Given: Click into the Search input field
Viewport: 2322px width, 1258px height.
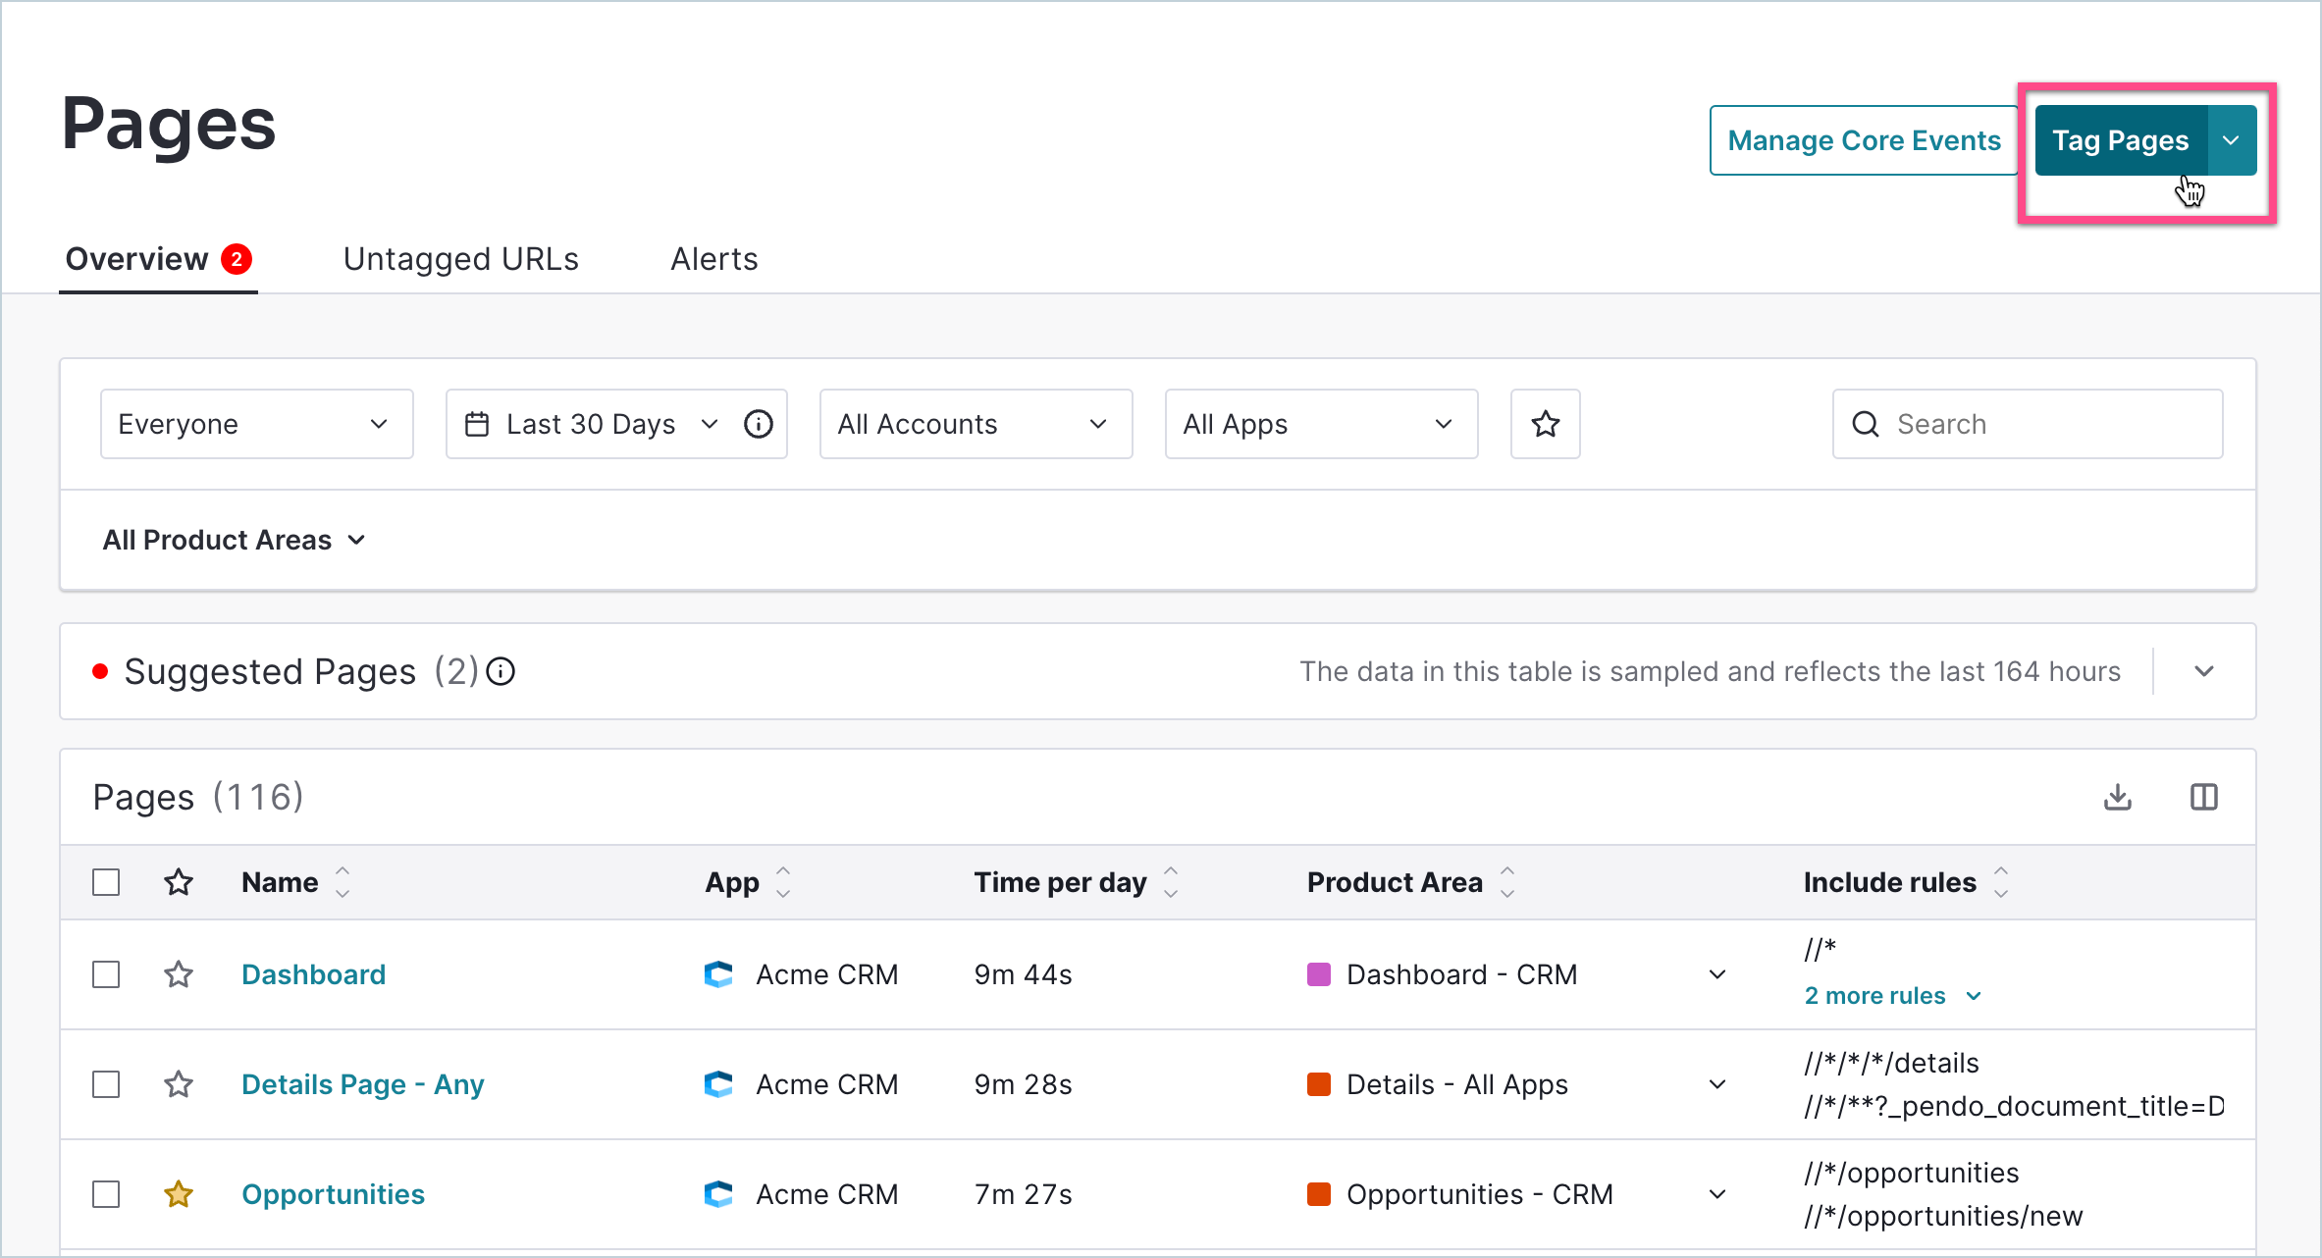Looking at the screenshot, I should [x=2028, y=424].
